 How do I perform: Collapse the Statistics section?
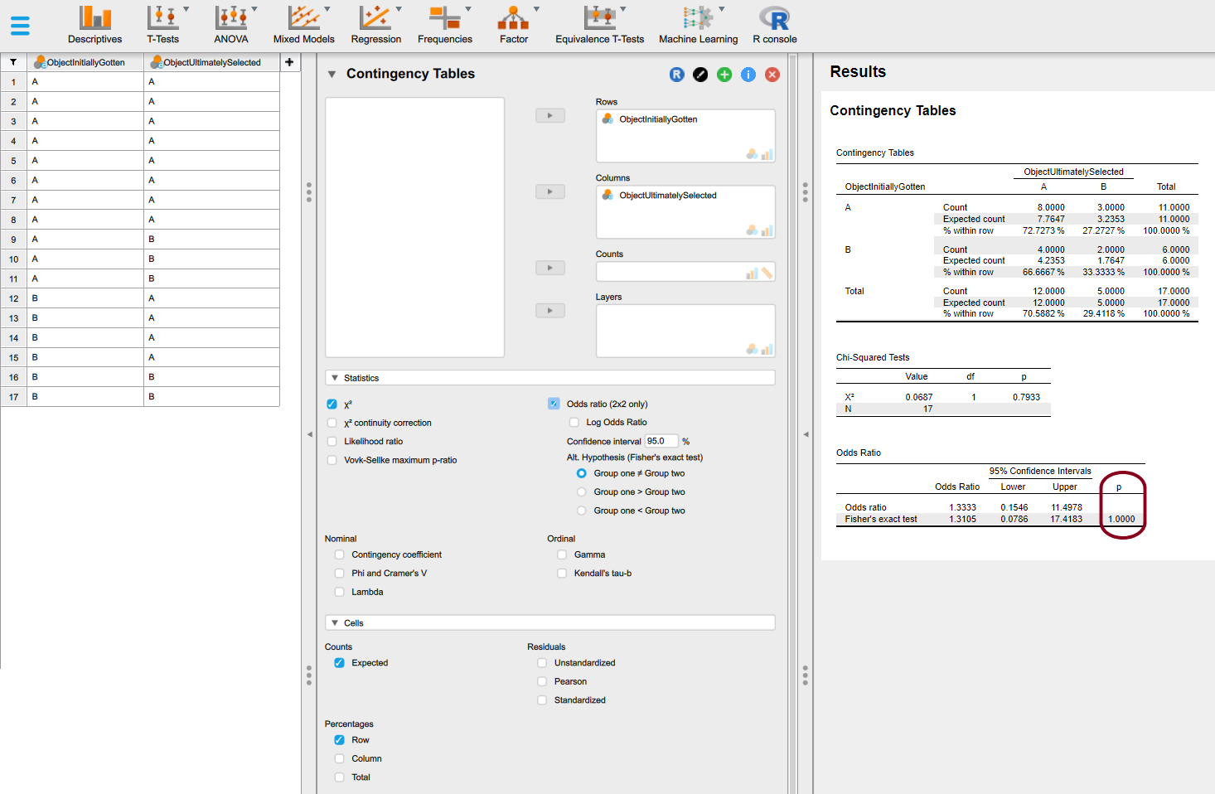coord(335,378)
